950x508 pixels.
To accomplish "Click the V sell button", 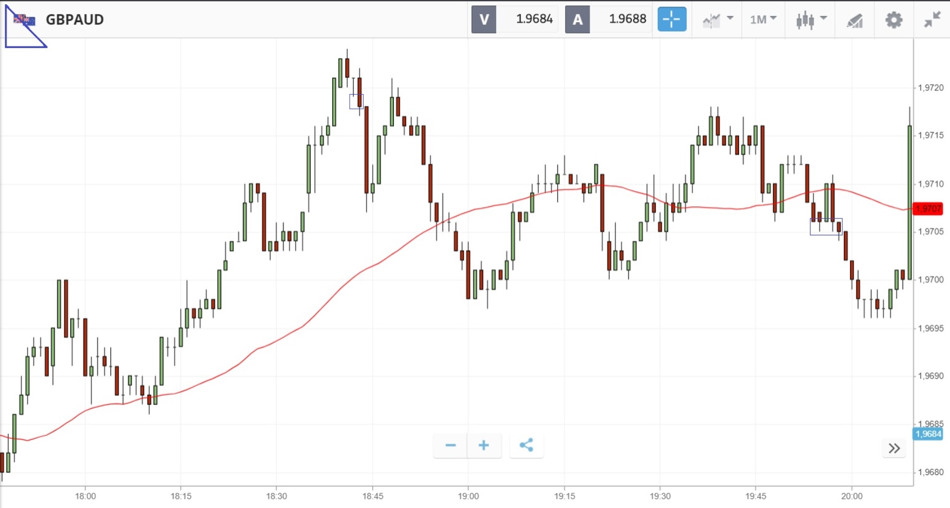I will point(484,19).
